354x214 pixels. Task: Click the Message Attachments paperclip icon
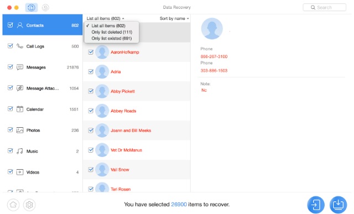(x=20, y=88)
